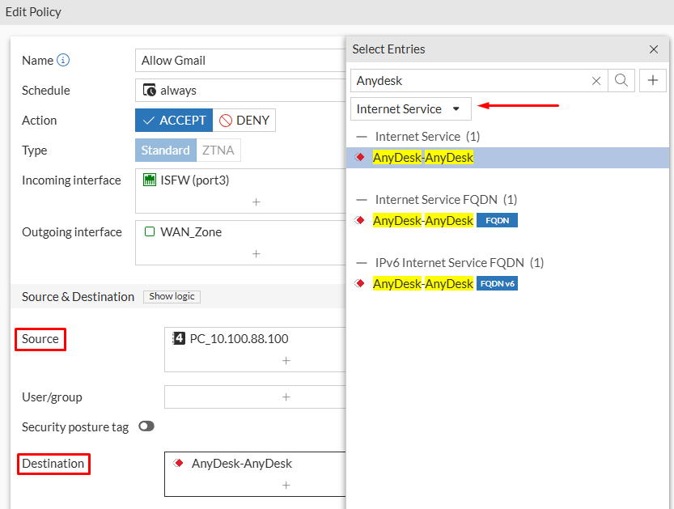Click the Show logic button
This screenshot has height=509, width=674.
pyautogui.click(x=172, y=296)
